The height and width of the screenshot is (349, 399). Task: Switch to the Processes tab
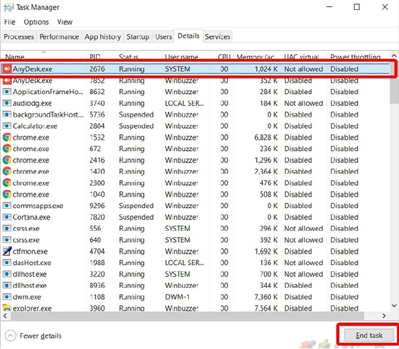click(19, 37)
